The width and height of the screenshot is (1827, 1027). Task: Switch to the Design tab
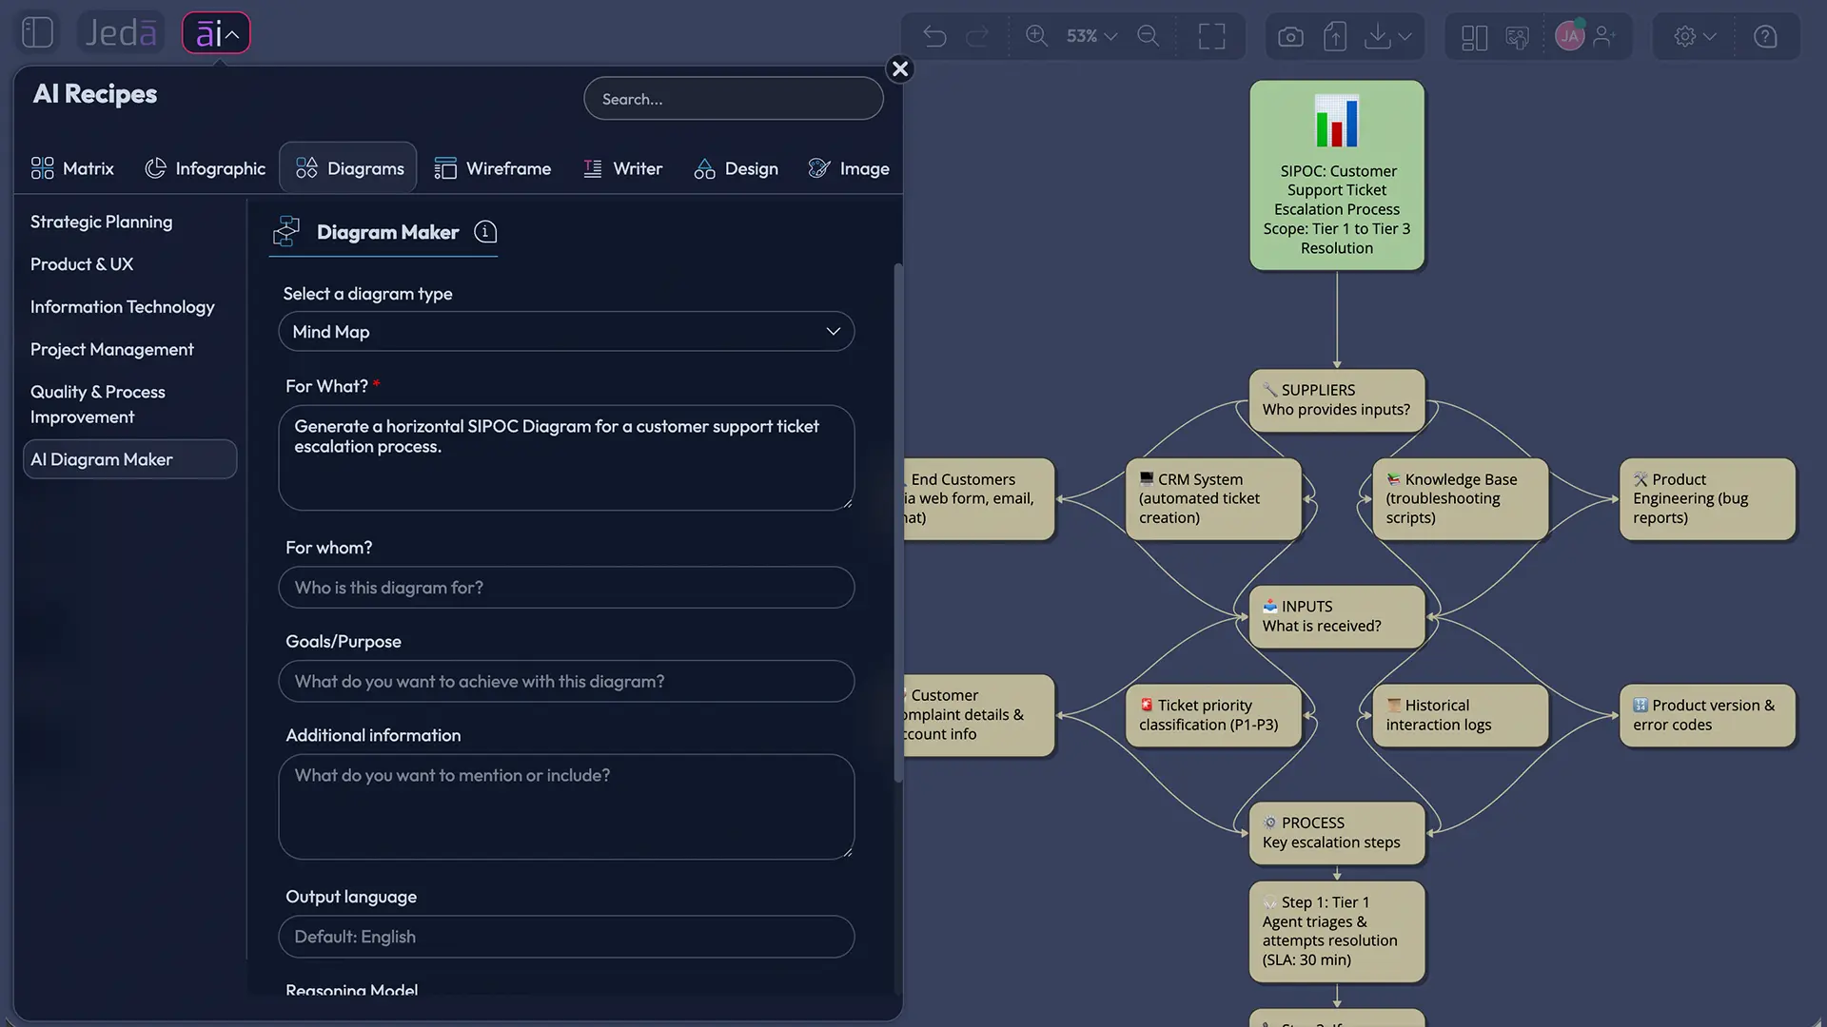point(736,168)
